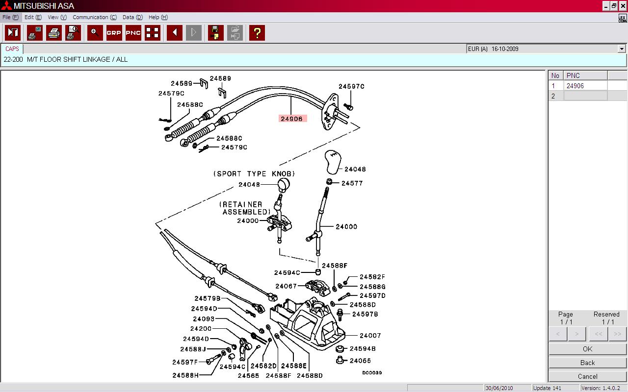Expand the EUR (A) 16-10-2009 dropdown
The height and width of the screenshot is (392, 628).
pyautogui.click(x=622, y=49)
